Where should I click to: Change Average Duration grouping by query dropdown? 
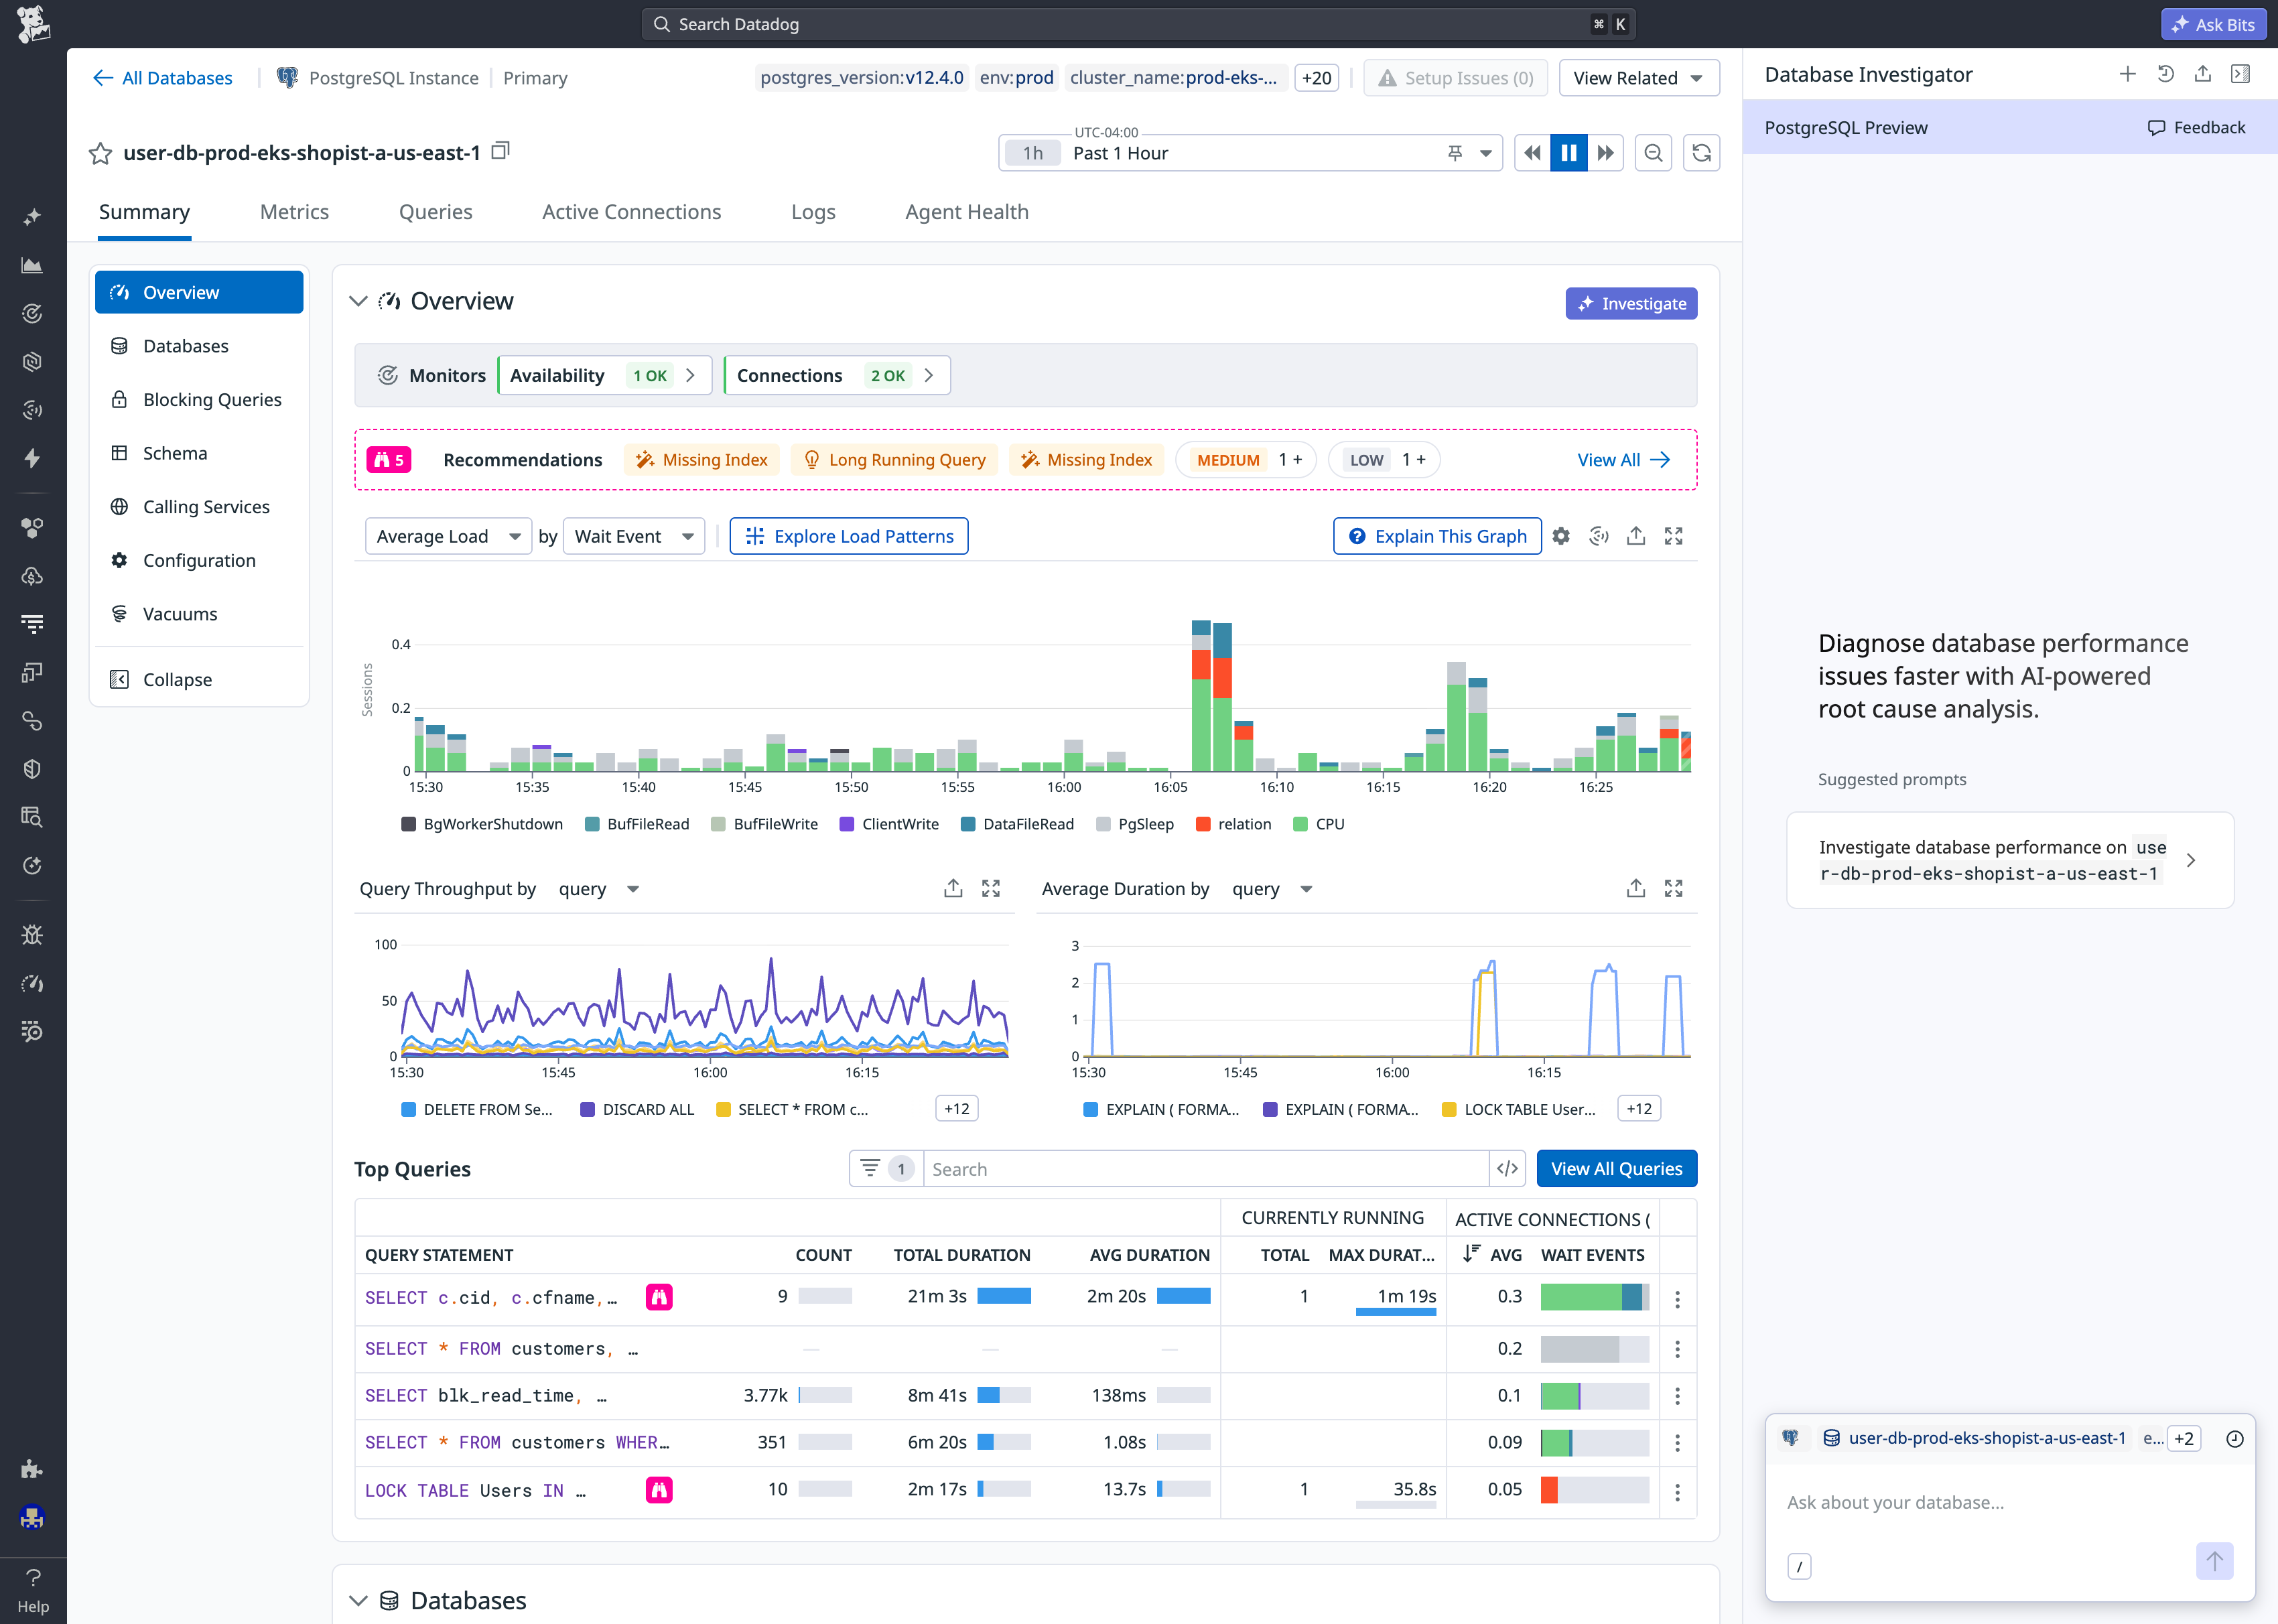coord(1272,889)
